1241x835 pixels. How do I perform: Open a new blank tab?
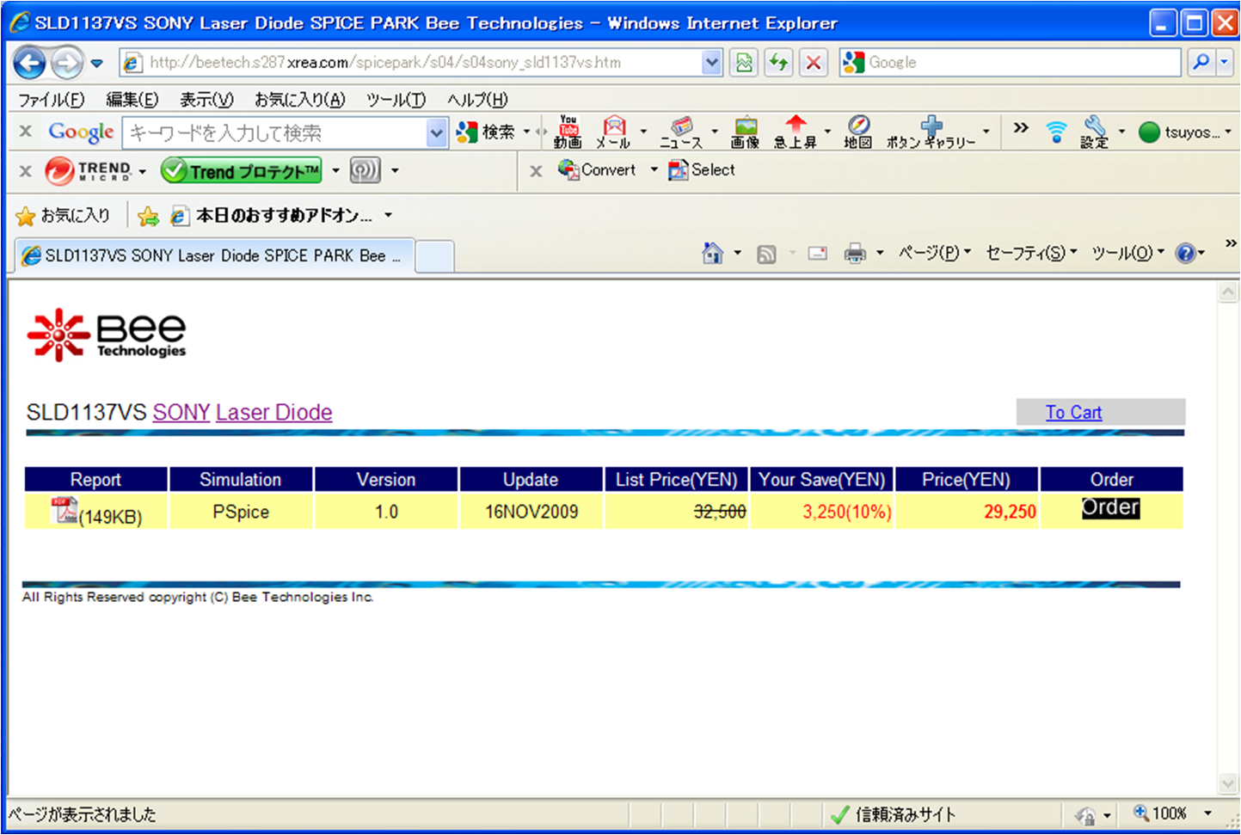point(434,257)
